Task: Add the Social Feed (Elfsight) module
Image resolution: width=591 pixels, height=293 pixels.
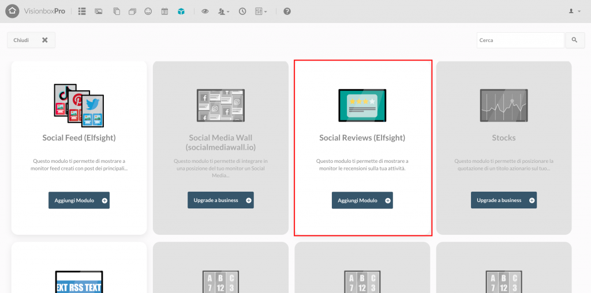Action: pos(79,200)
